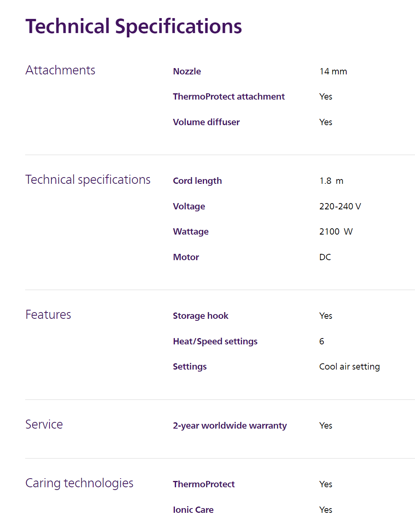Click the Features section title
The image size is (415, 527).
(48, 314)
